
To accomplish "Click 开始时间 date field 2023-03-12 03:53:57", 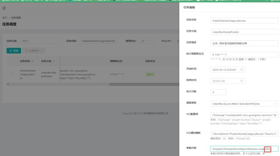I will tap(227, 70).
